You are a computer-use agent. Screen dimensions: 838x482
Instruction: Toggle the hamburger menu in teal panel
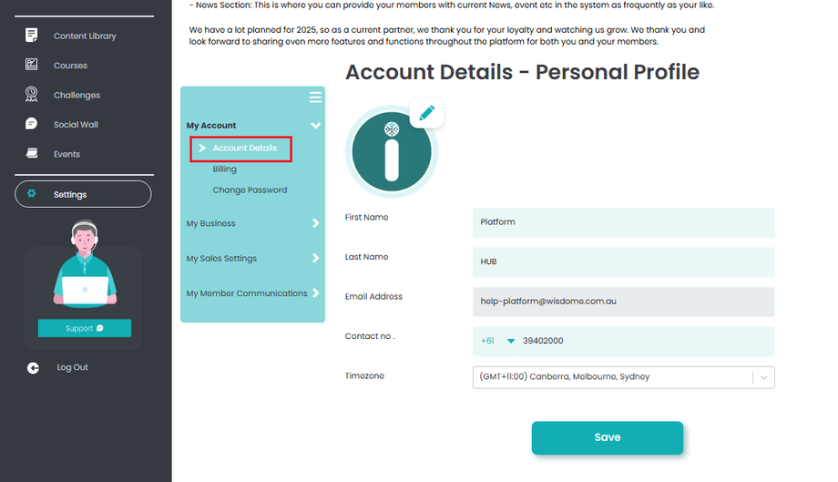[x=315, y=97]
